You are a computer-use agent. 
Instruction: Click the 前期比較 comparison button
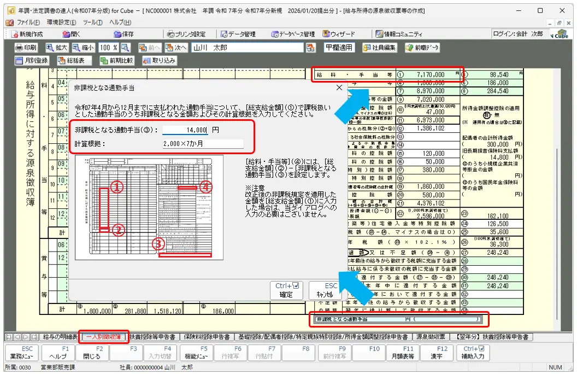[x=116, y=61]
